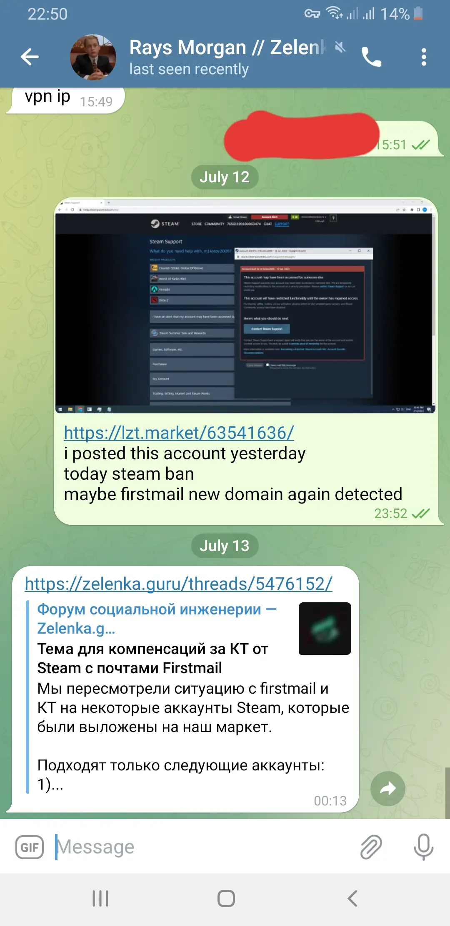View the Steam Support screenshot image
Viewport: 450px width, 926px height.
[245, 306]
